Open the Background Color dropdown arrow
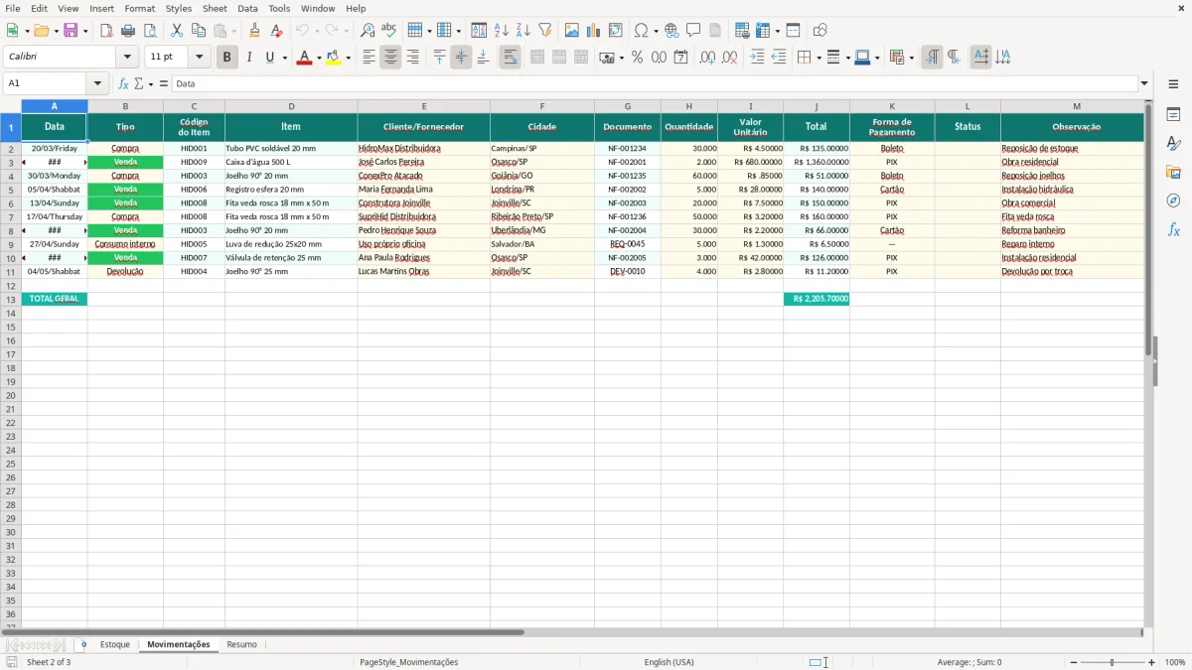The image size is (1192, 670). 348,58
